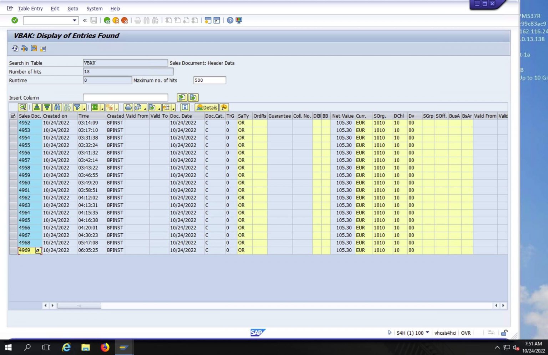Toggle the OVR insert mode indicator

click(x=466, y=333)
